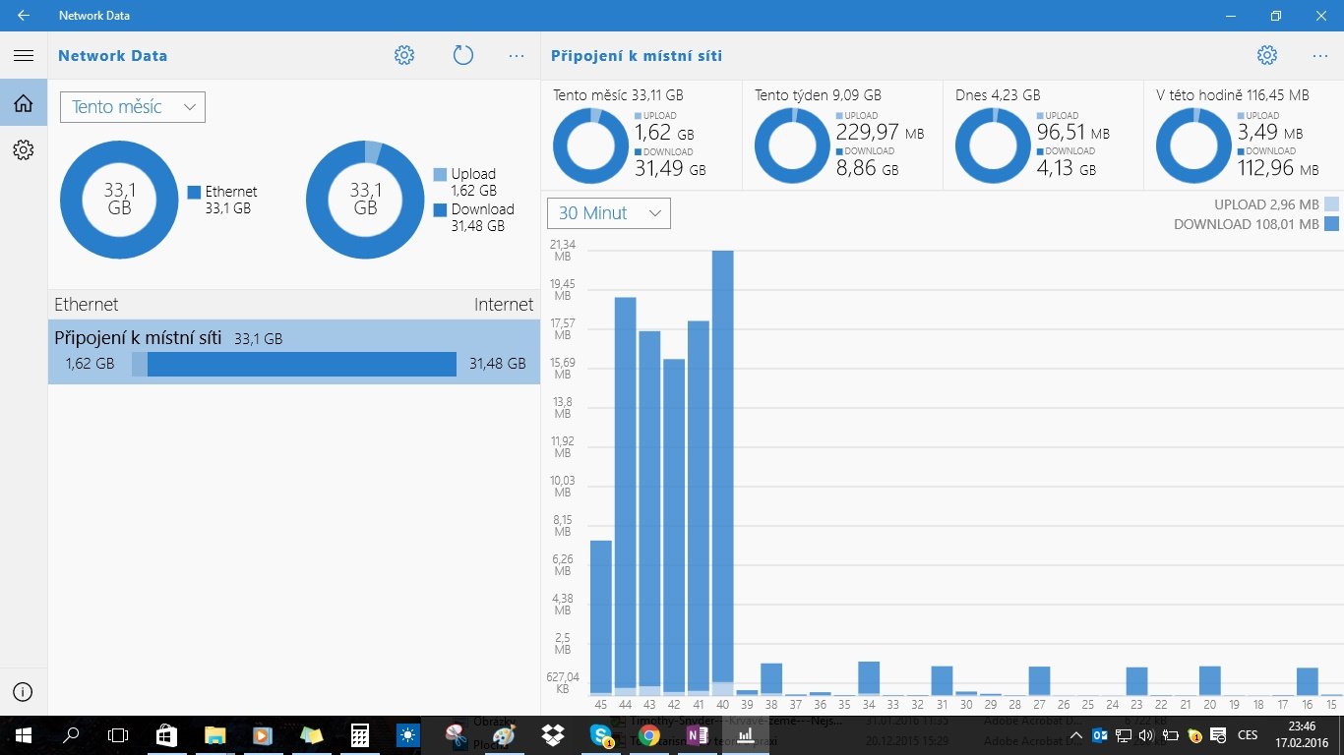Open settings gear in Připojení k místní síti header
The image size is (1344, 755).
(x=1267, y=56)
